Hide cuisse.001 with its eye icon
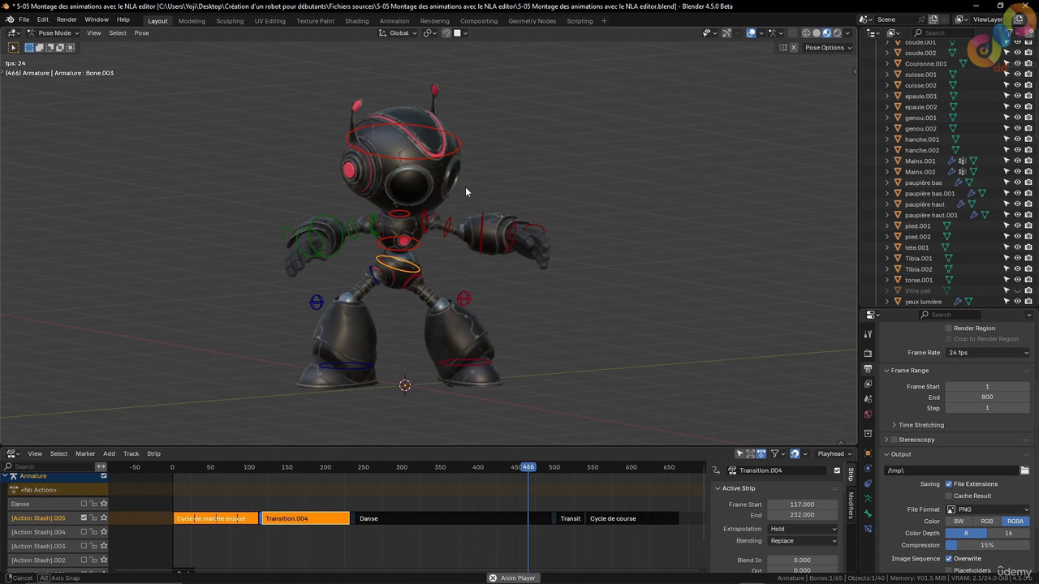 pyautogui.click(x=1017, y=74)
